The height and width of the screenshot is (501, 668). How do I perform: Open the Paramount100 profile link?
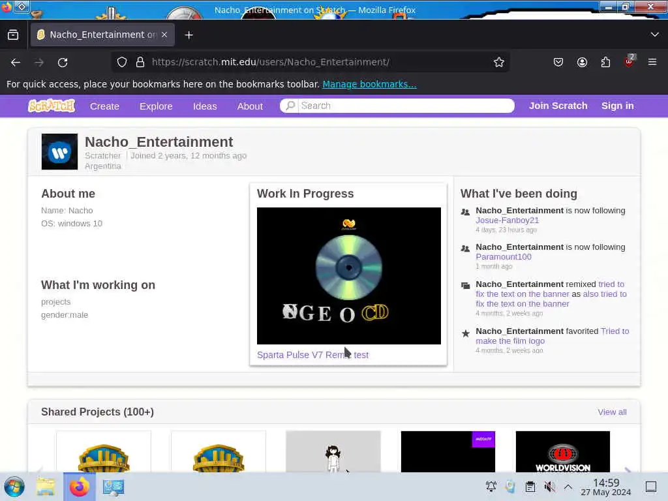tap(504, 257)
